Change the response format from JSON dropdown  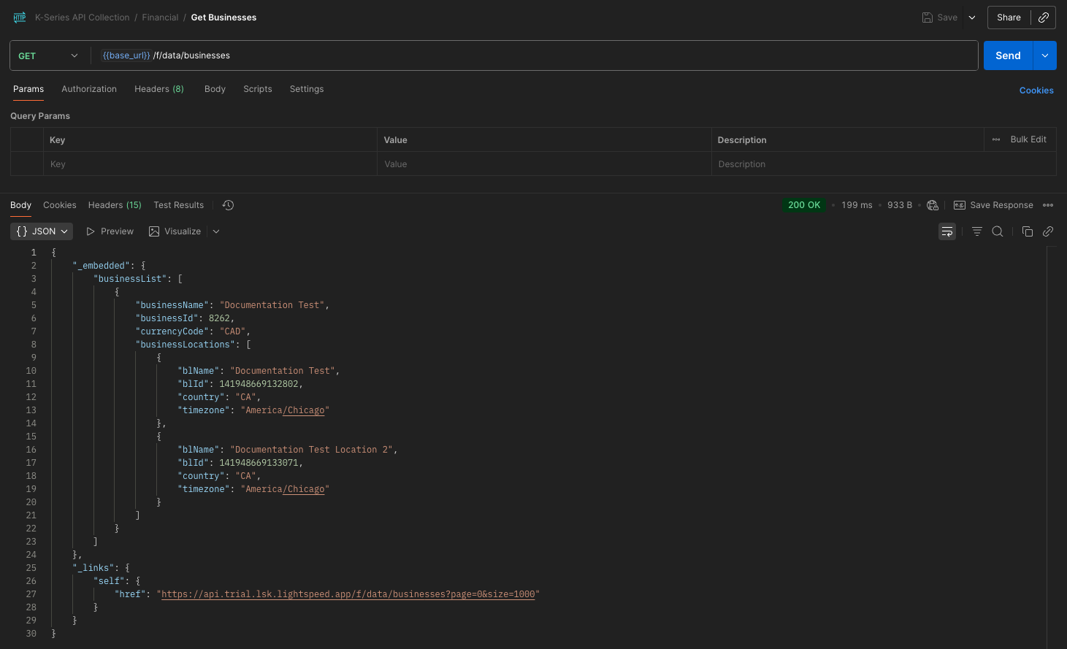coord(41,231)
